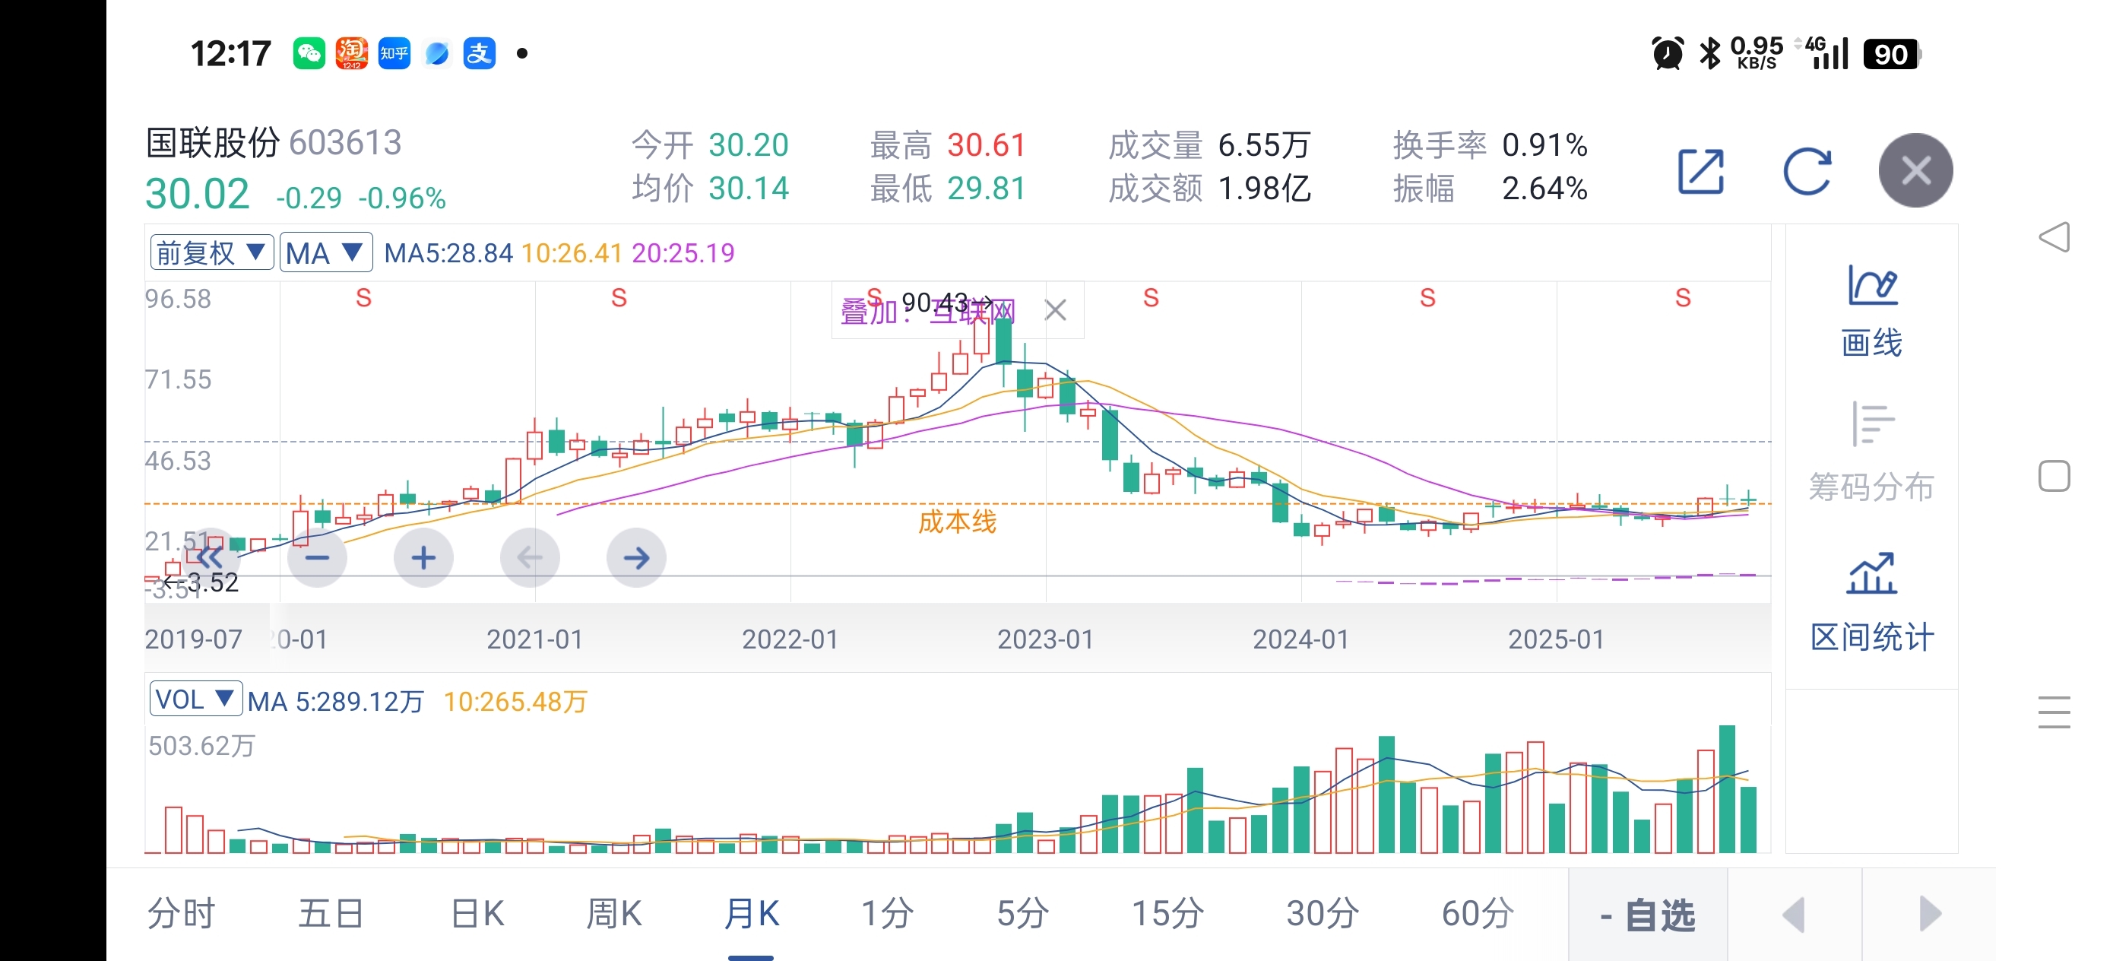Go to next stock with right triangle
The height and width of the screenshot is (961, 2113).
[x=1929, y=914]
